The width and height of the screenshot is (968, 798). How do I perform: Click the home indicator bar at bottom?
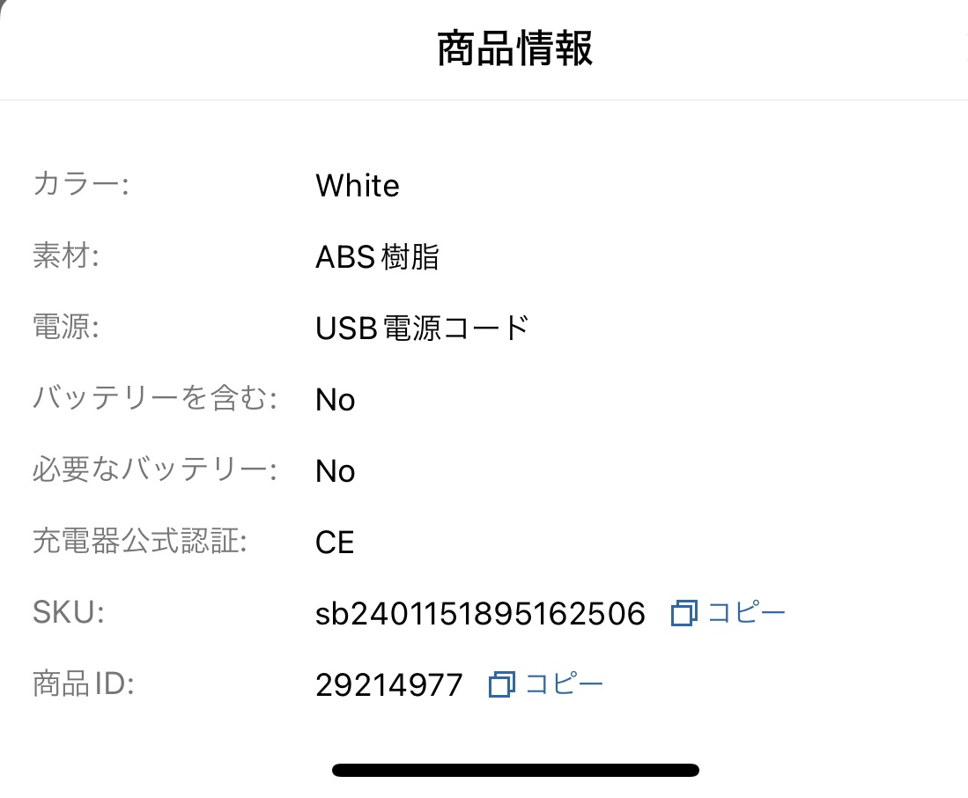(x=515, y=770)
